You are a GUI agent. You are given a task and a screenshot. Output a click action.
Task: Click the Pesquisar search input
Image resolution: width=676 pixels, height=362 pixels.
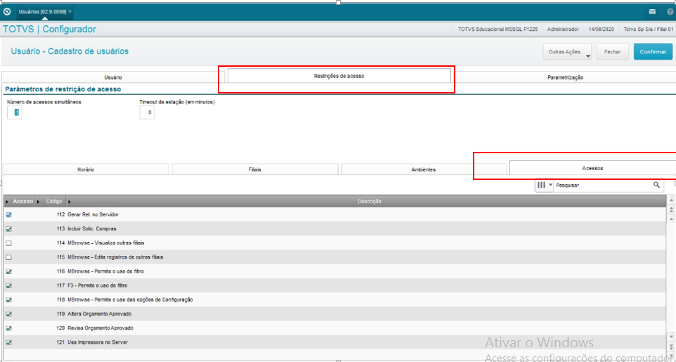point(603,185)
